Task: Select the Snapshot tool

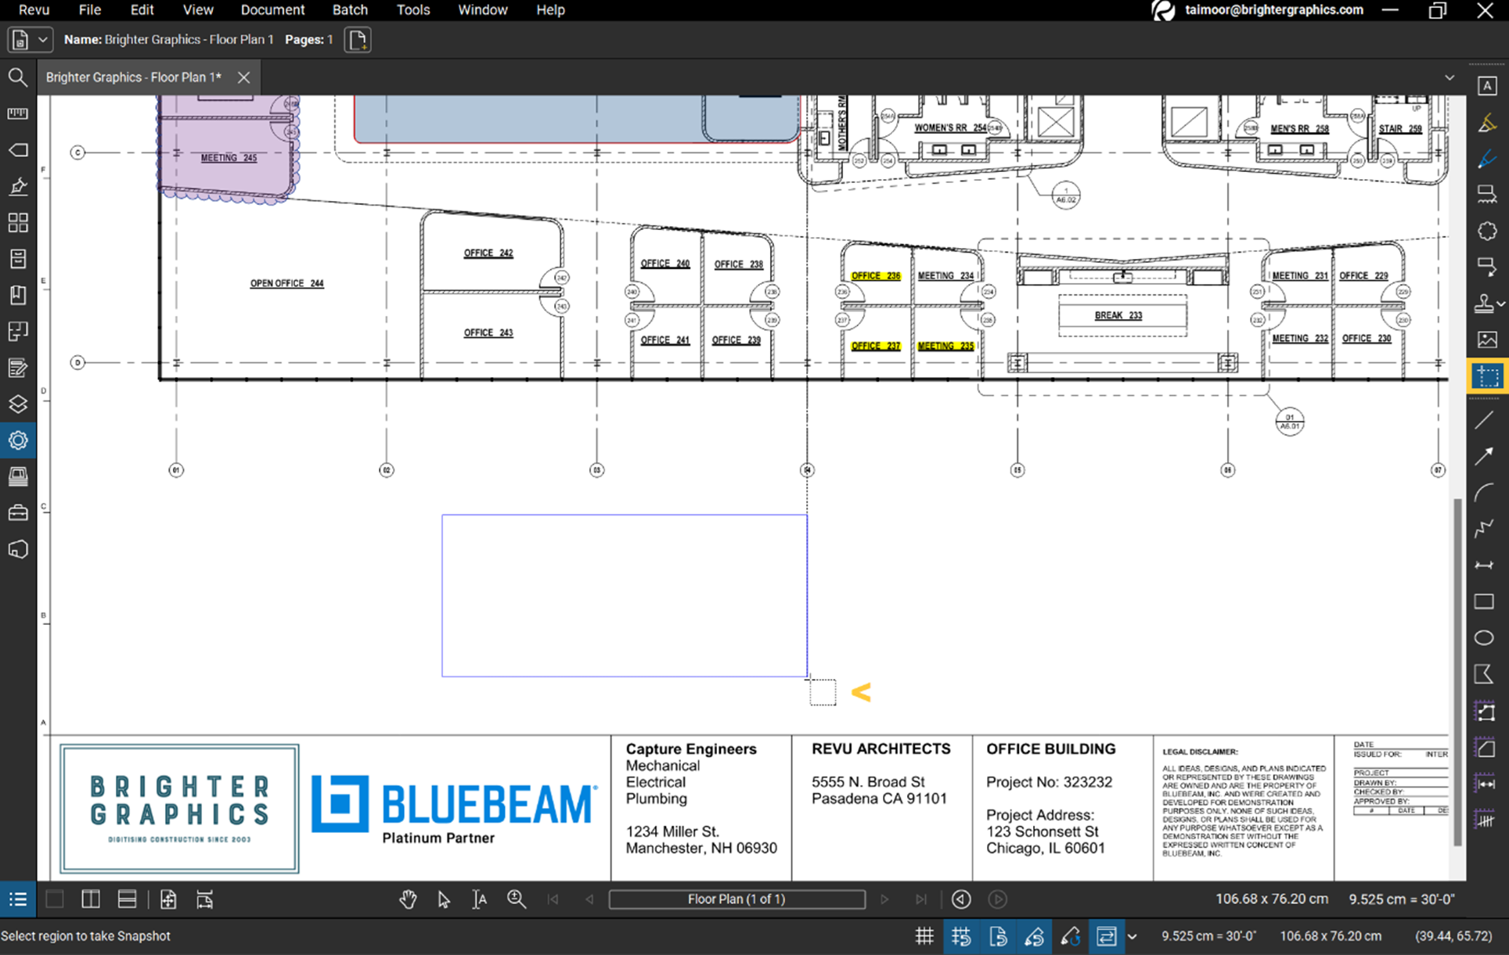Action: [1486, 376]
